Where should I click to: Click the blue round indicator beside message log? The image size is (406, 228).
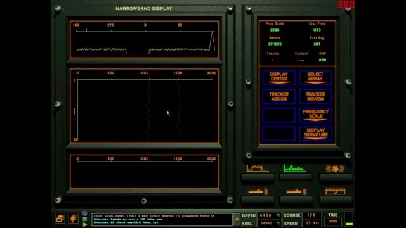coord(84,213)
